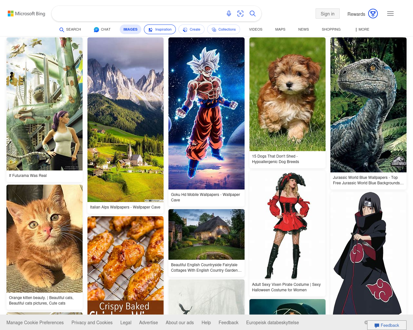
Task: Open the red pirate costume image
Action: (287, 225)
